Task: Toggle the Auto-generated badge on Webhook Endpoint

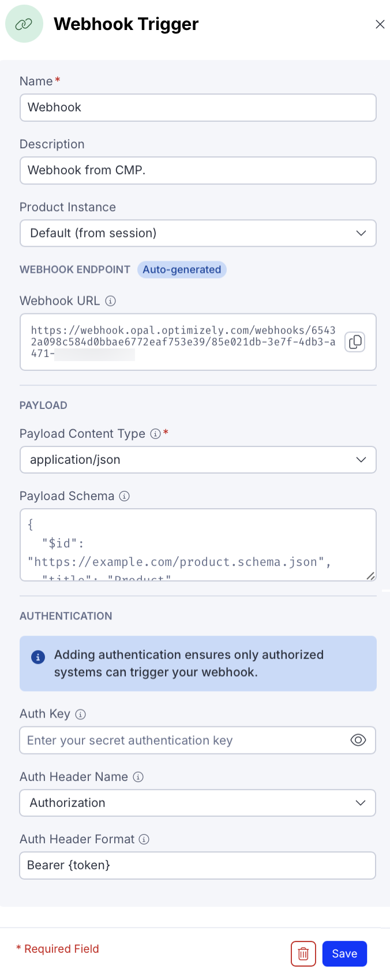Action: coord(182,269)
